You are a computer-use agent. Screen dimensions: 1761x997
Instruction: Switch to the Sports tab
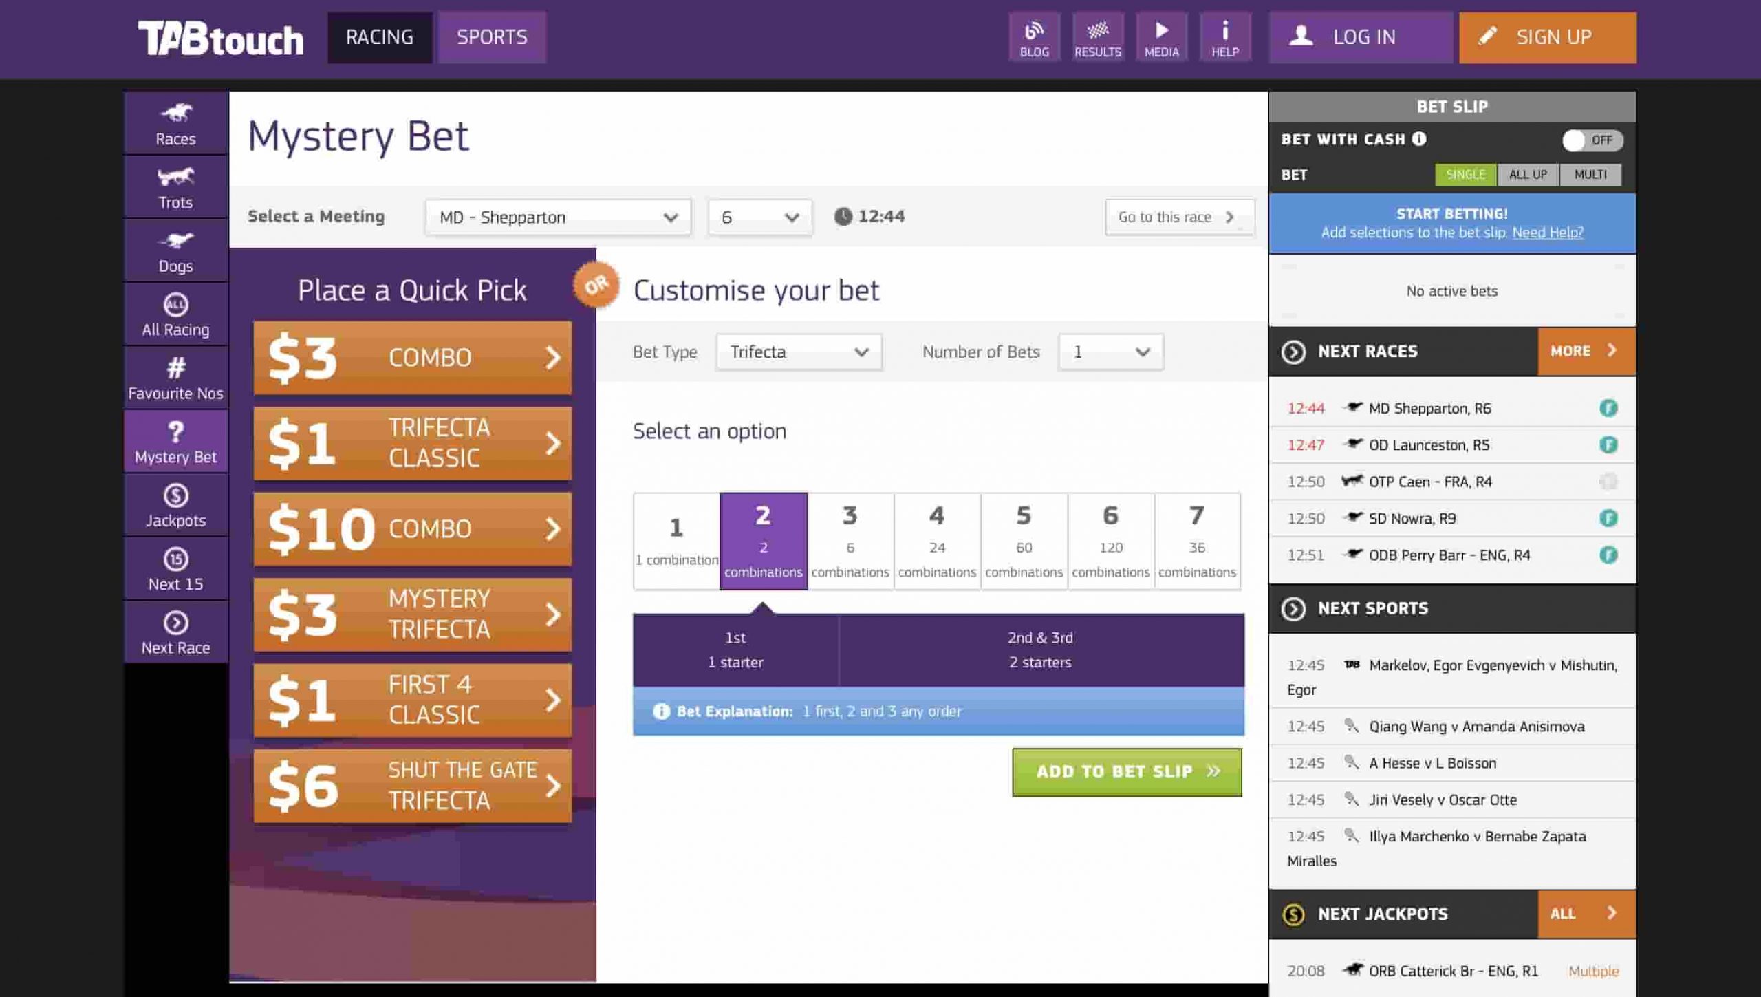492,37
